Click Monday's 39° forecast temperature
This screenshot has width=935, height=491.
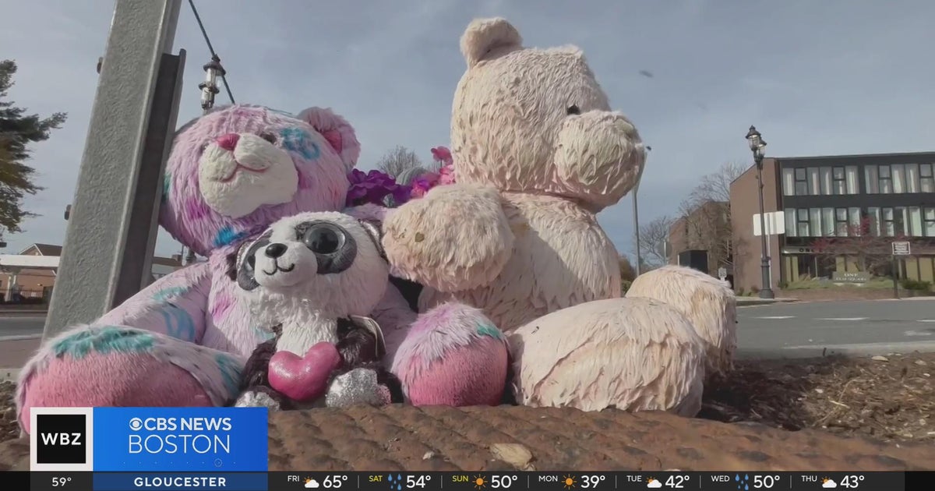click(x=592, y=482)
